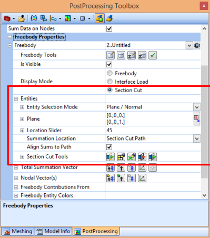Screen dimensions: 210x238
Task: Click the multicolor contour grid icon
Action: pos(68,18)
